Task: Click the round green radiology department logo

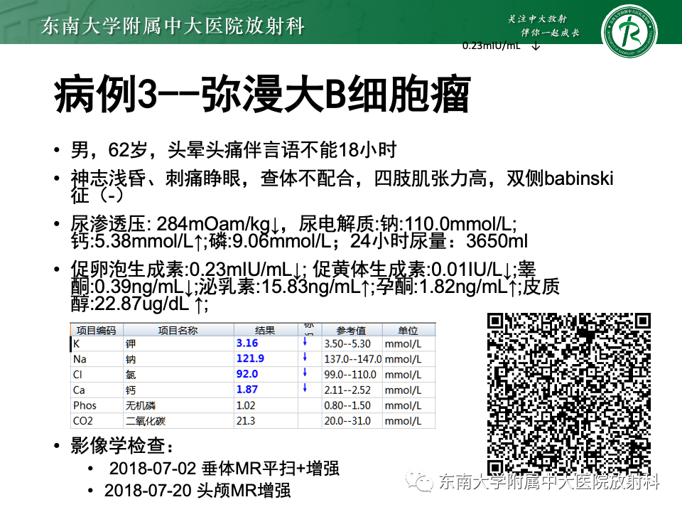Action: tap(629, 32)
